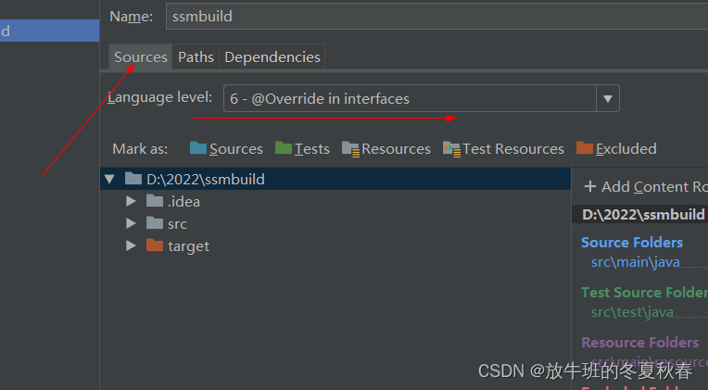Viewport: 708px width, 390px height.
Task: Click the src\test\java test folder entry
Action: [632, 312]
